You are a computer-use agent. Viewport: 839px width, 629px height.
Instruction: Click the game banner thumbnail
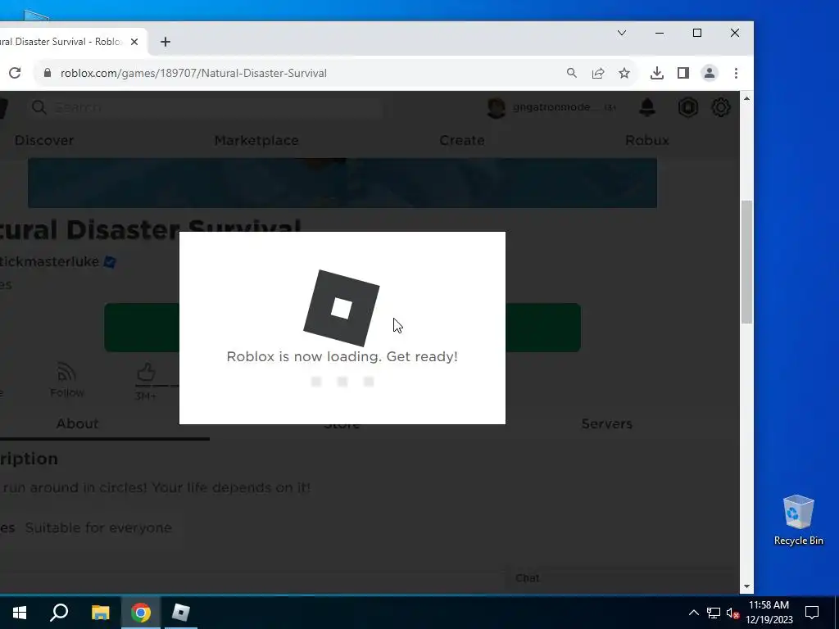pyautogui.click(x=342, y=183)
